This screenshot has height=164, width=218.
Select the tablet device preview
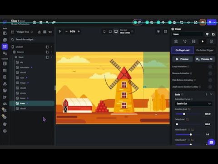110,31
